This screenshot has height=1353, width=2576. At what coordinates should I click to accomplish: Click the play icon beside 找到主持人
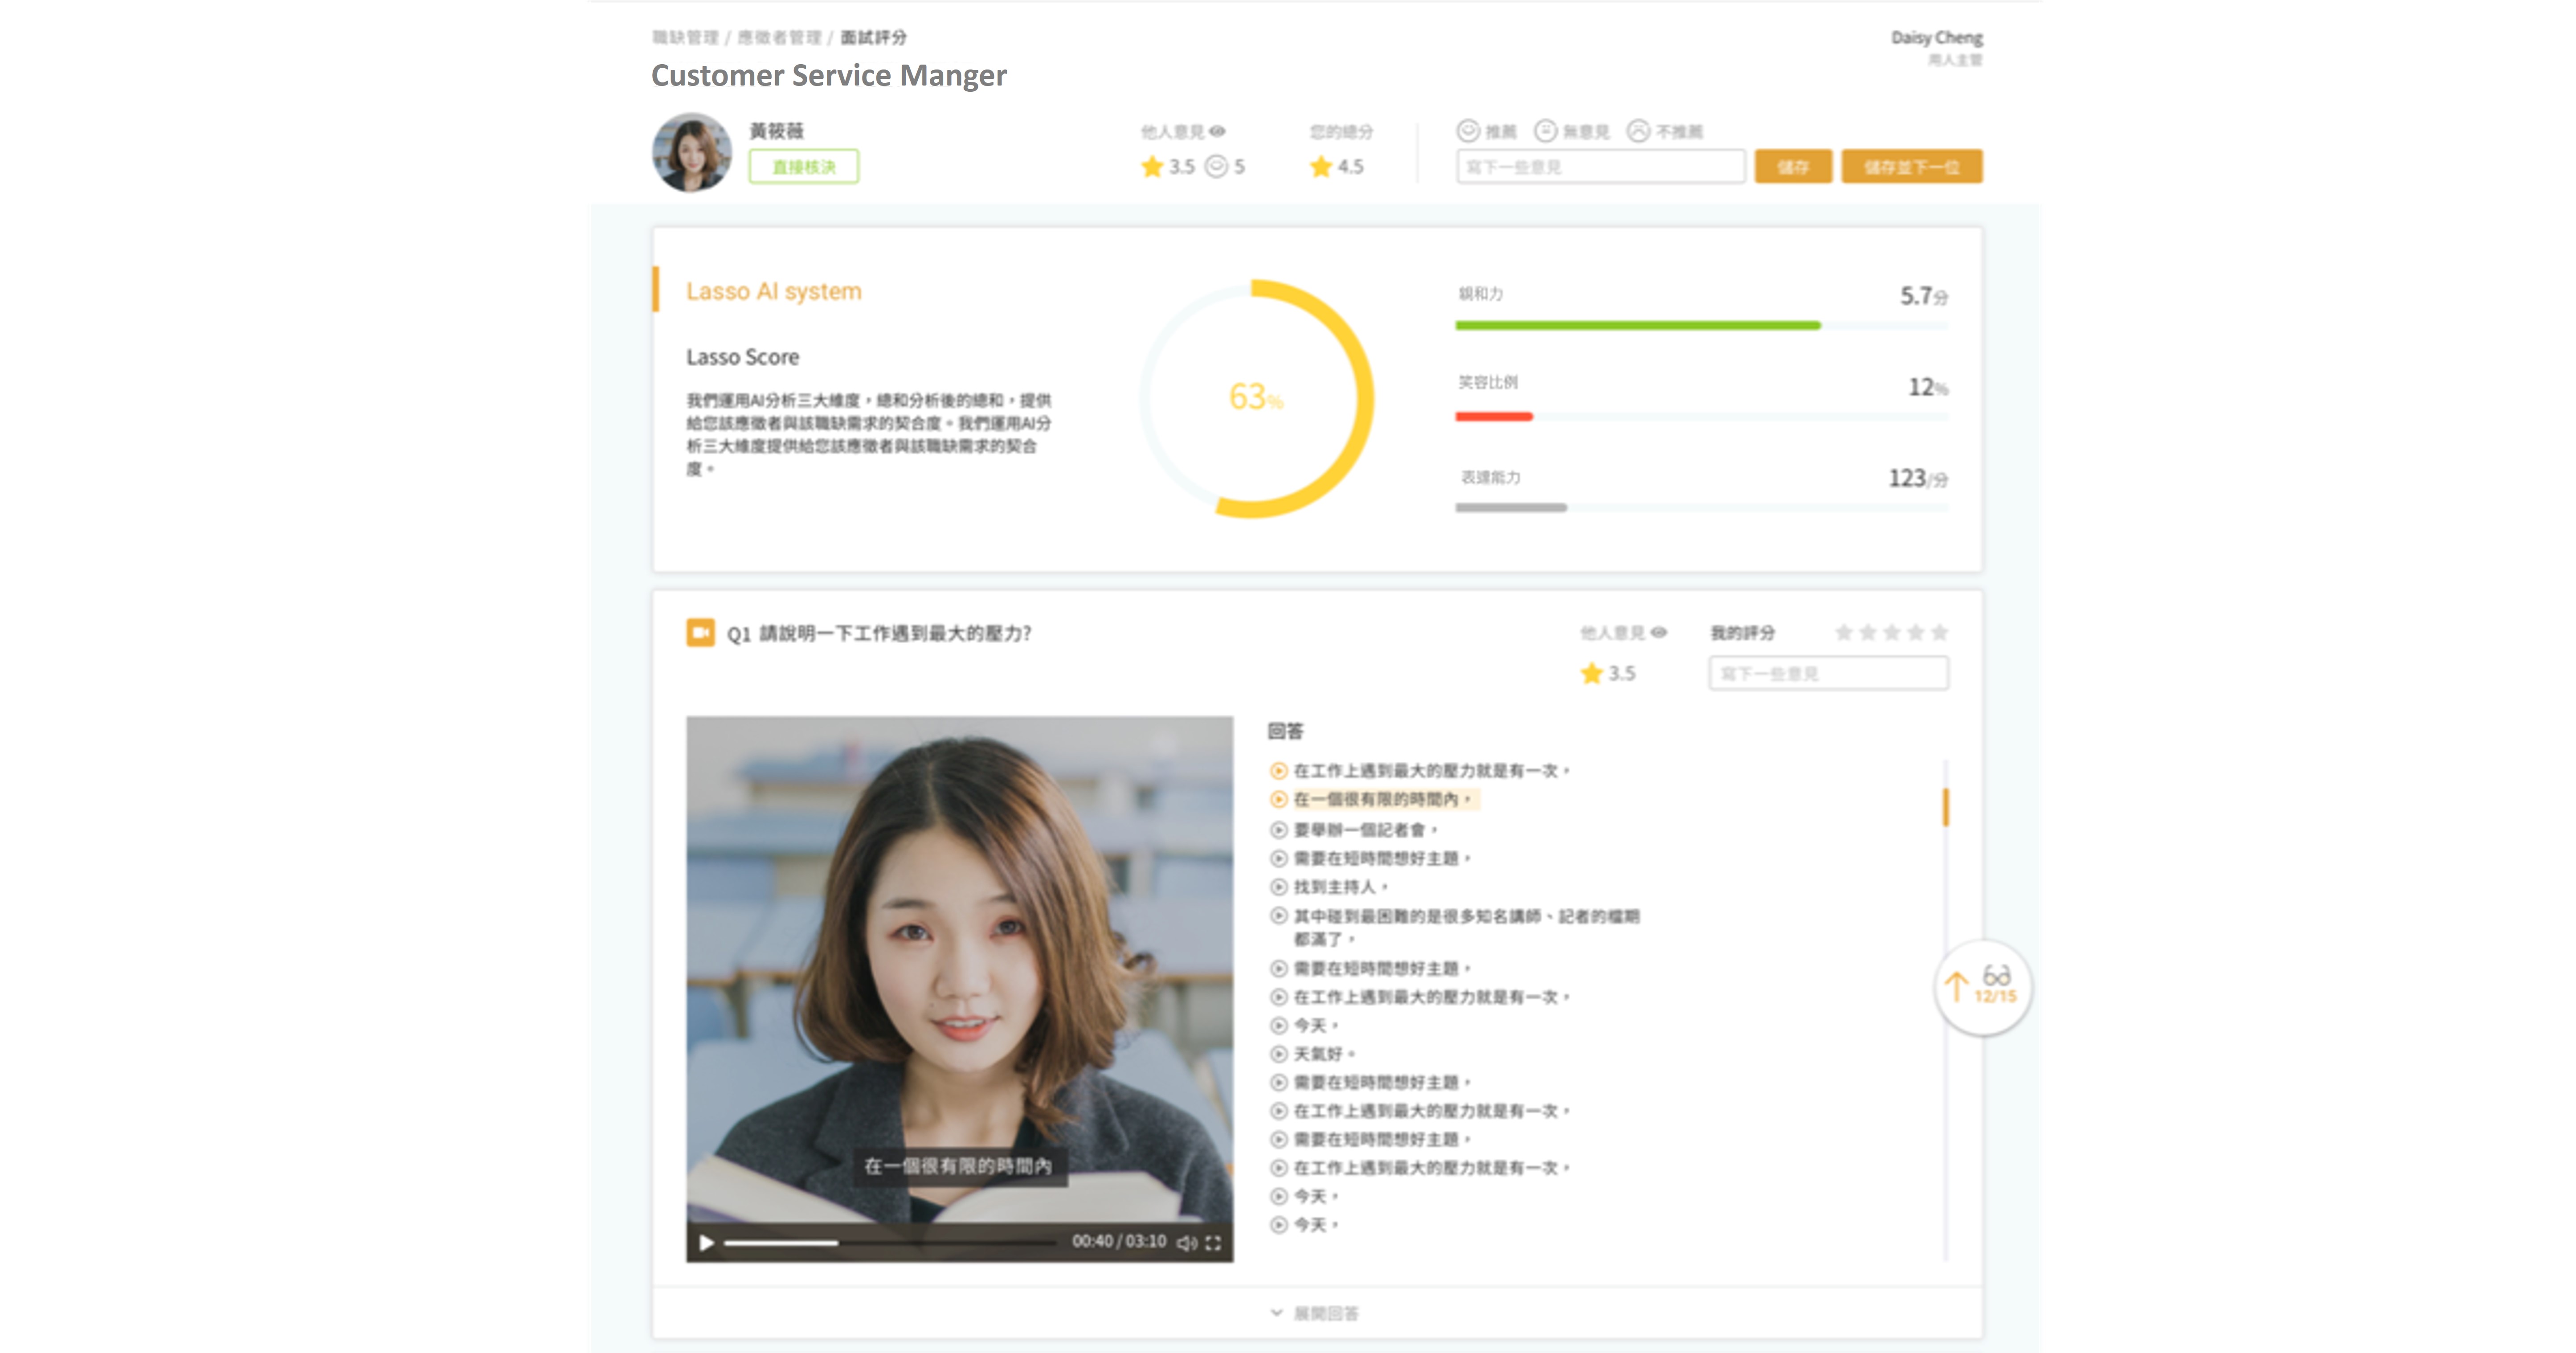pyautogui.click(x=1278, y=886)
